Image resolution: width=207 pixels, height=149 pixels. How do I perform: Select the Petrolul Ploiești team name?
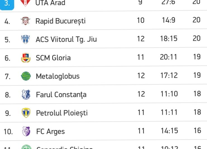click(x=62, y=113)
